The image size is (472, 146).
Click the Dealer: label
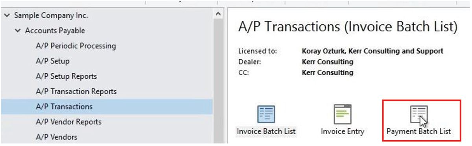(250, 62)
